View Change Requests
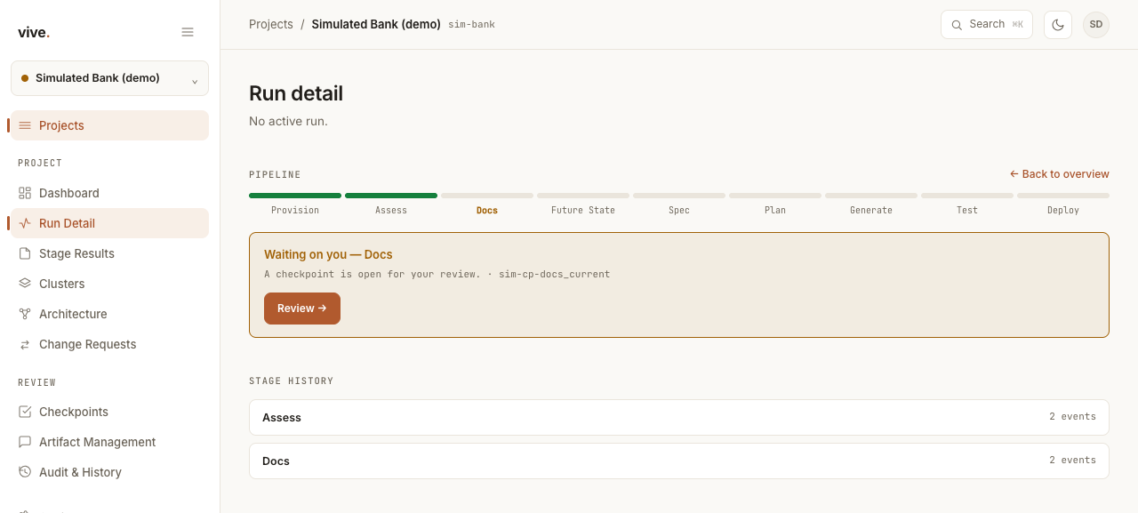Image resolution: width=1138 pixels, height=513 pixels. (109, 344)
